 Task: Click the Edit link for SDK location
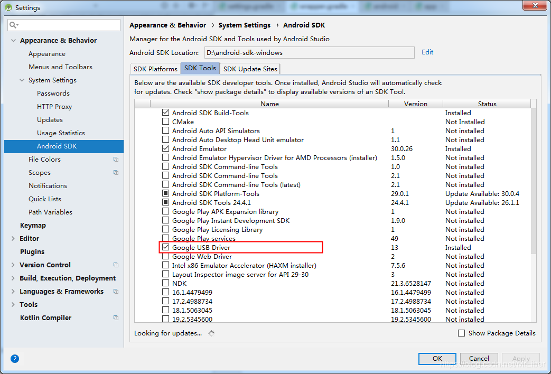click(427, 52)
